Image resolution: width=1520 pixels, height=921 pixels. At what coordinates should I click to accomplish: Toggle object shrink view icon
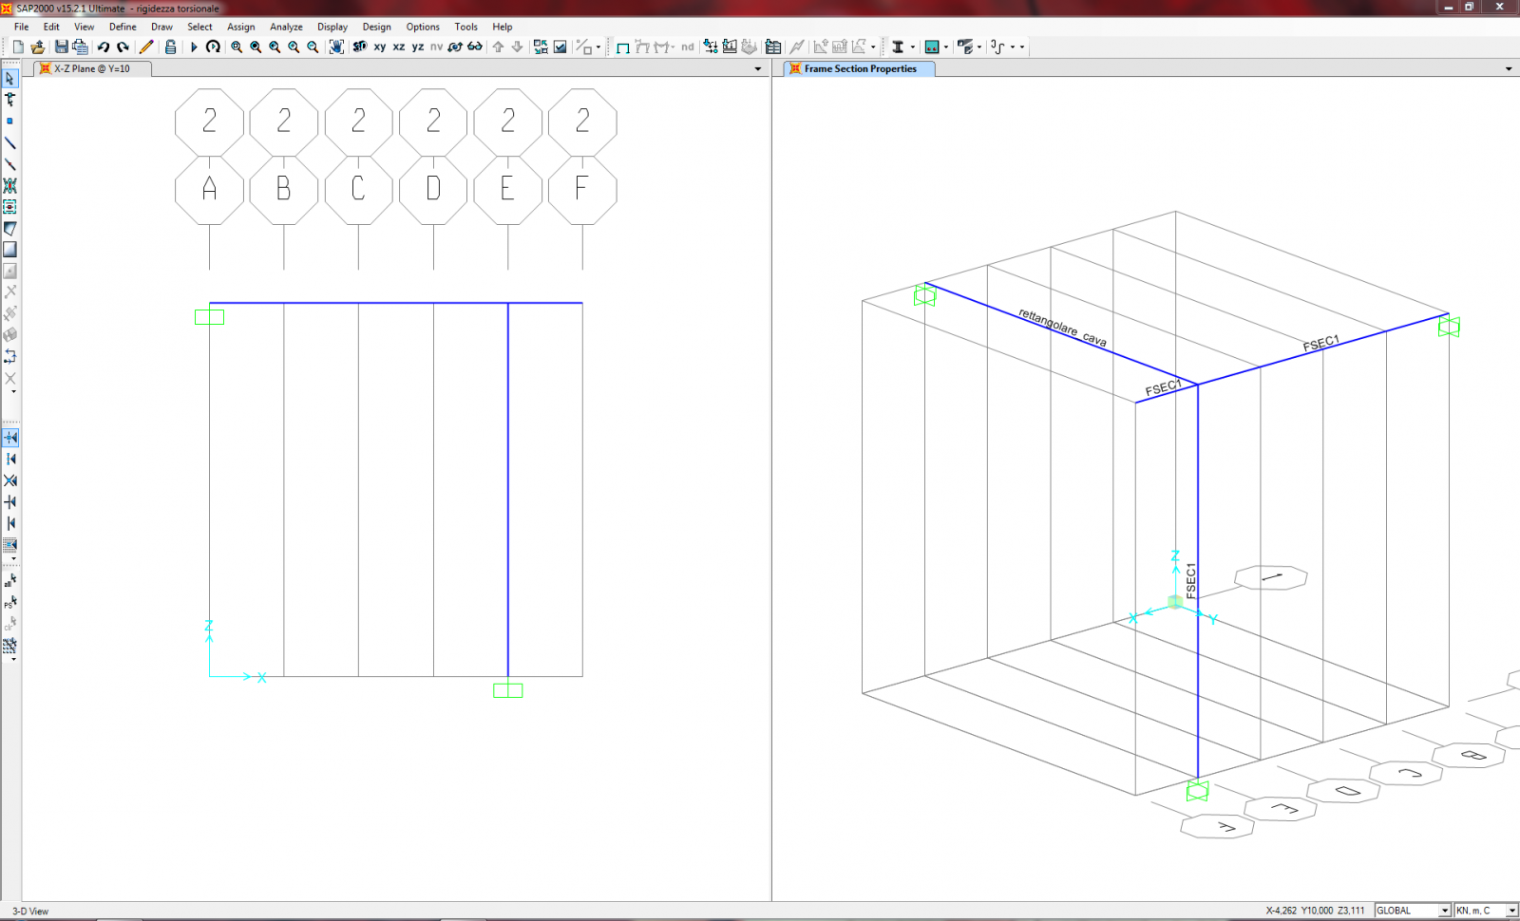pos(541,47)
